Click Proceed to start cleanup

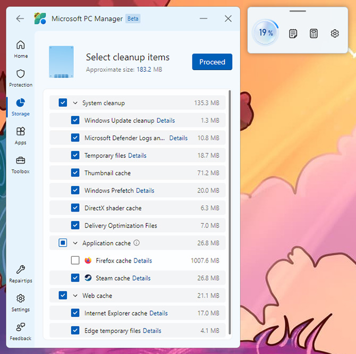212,62
